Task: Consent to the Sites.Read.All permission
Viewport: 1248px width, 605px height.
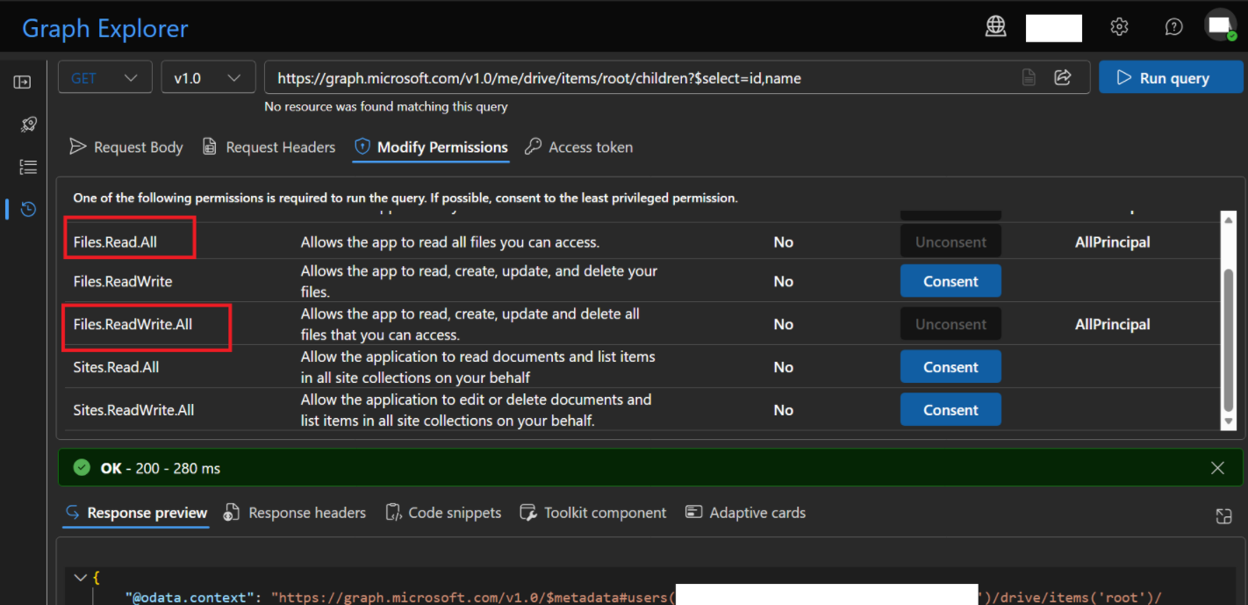Action: coord(950,367)
